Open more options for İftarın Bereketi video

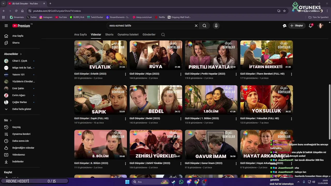(x=291, y=74)
